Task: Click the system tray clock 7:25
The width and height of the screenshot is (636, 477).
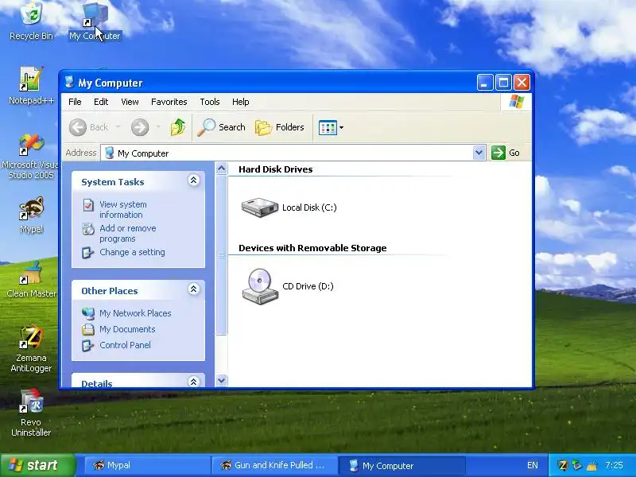Action: [614, 465]
